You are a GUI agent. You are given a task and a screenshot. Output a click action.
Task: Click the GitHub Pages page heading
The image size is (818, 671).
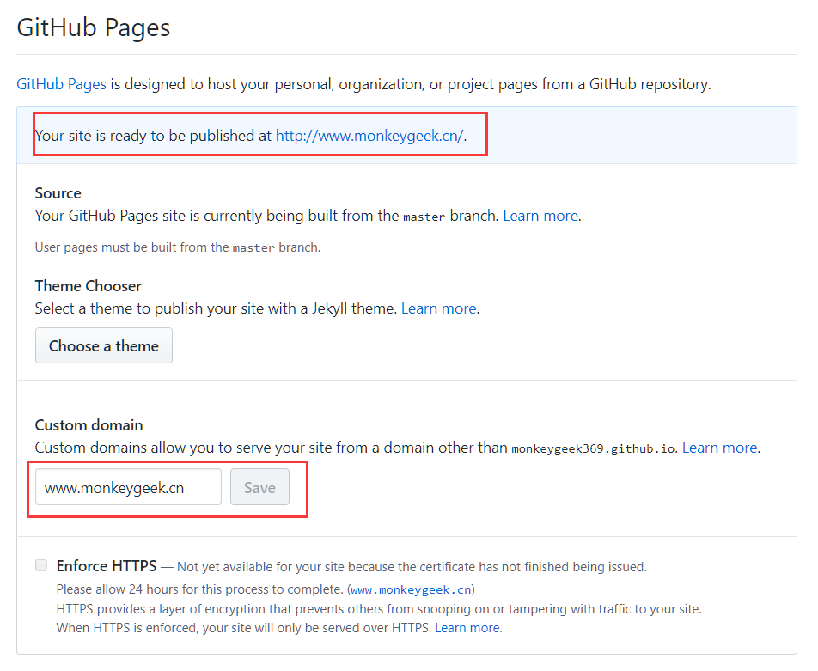pos(94,27)
